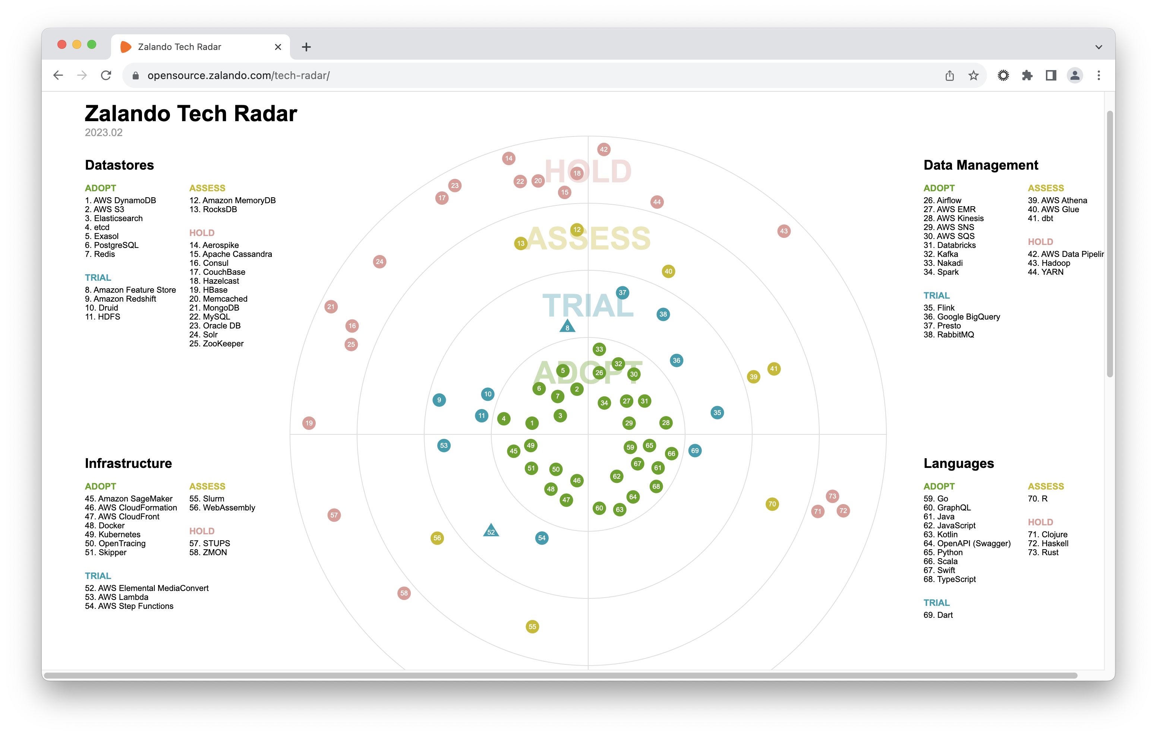The height and width of the screenshot is (736, 1157).
Task: Close the Zalando Tech Radar tab
Action: [278, 47]
